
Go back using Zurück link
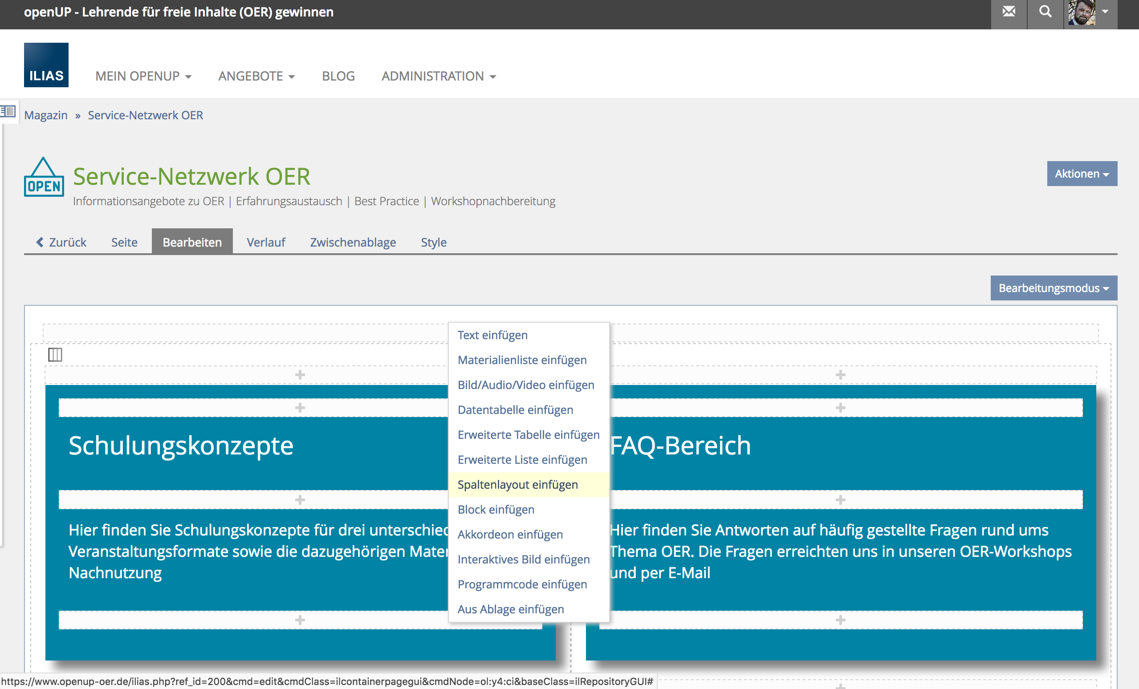61,242
